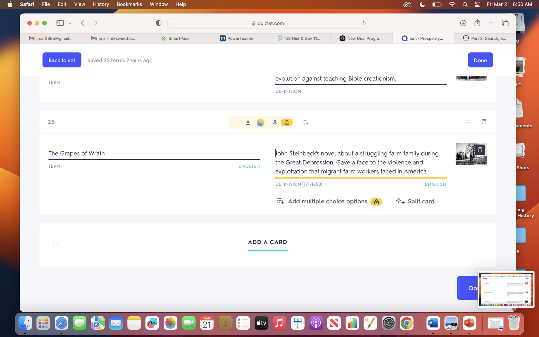
Task: Toggle Do Not Disturb moon in menu bar
Action: 422,4
